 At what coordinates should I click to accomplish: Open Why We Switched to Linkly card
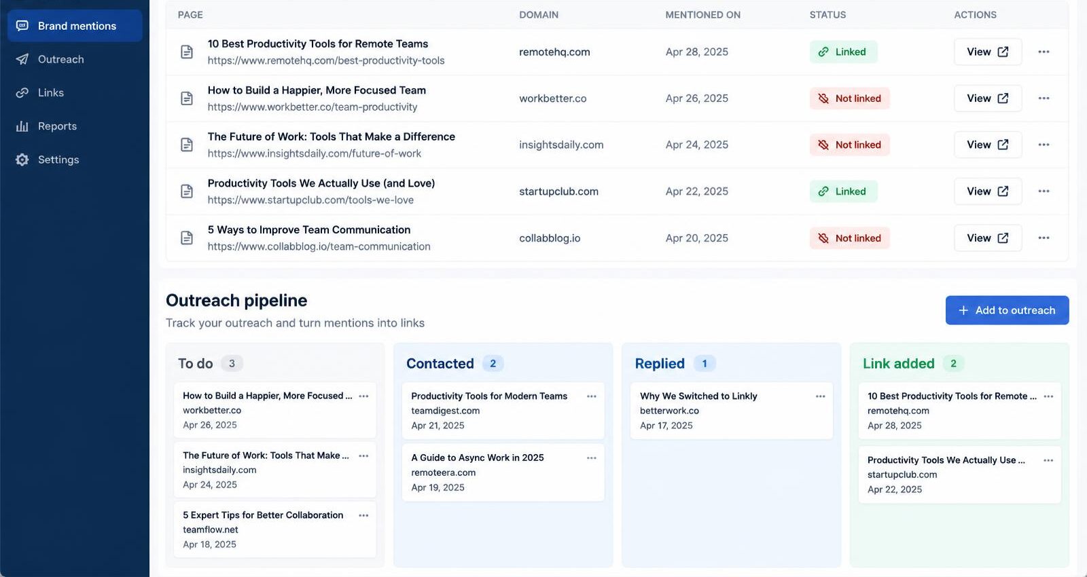(x=732, y=411)
